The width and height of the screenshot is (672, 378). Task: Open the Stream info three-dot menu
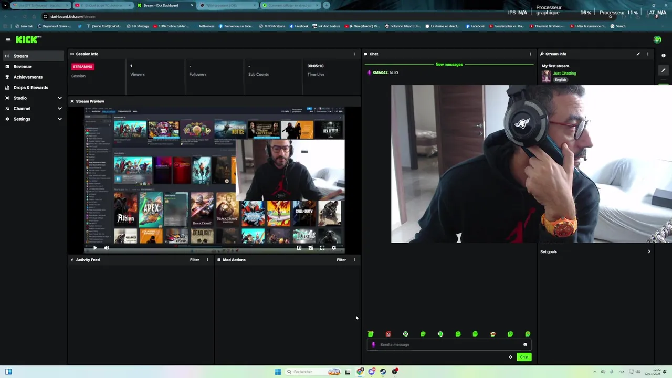(x=648, y=54)
